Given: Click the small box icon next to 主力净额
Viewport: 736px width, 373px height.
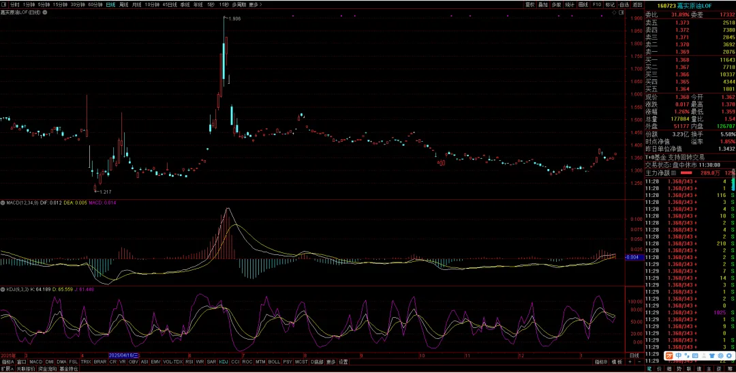Looking at the screenshot, I should click(673, 173).
